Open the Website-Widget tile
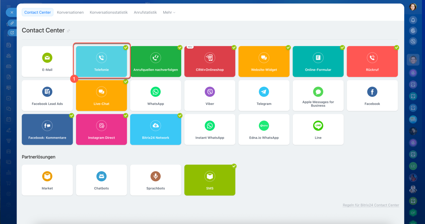 264,61
